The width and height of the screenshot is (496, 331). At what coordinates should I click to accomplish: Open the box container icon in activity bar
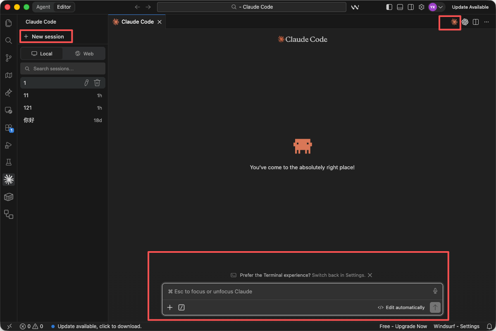click(x=8, y=197)
